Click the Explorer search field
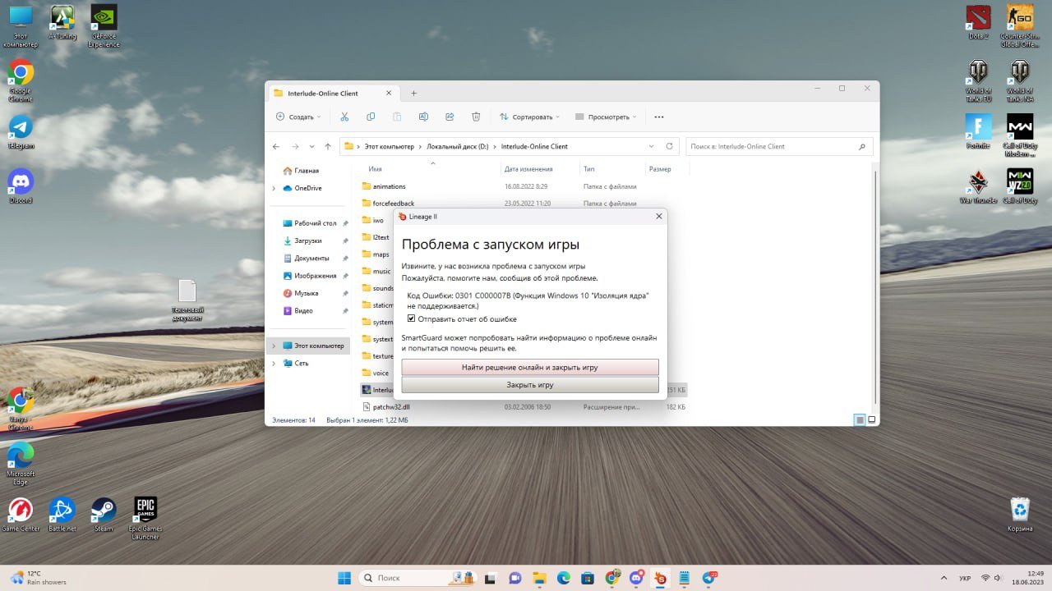The image size is (1052, 591). tap(779, 146)
